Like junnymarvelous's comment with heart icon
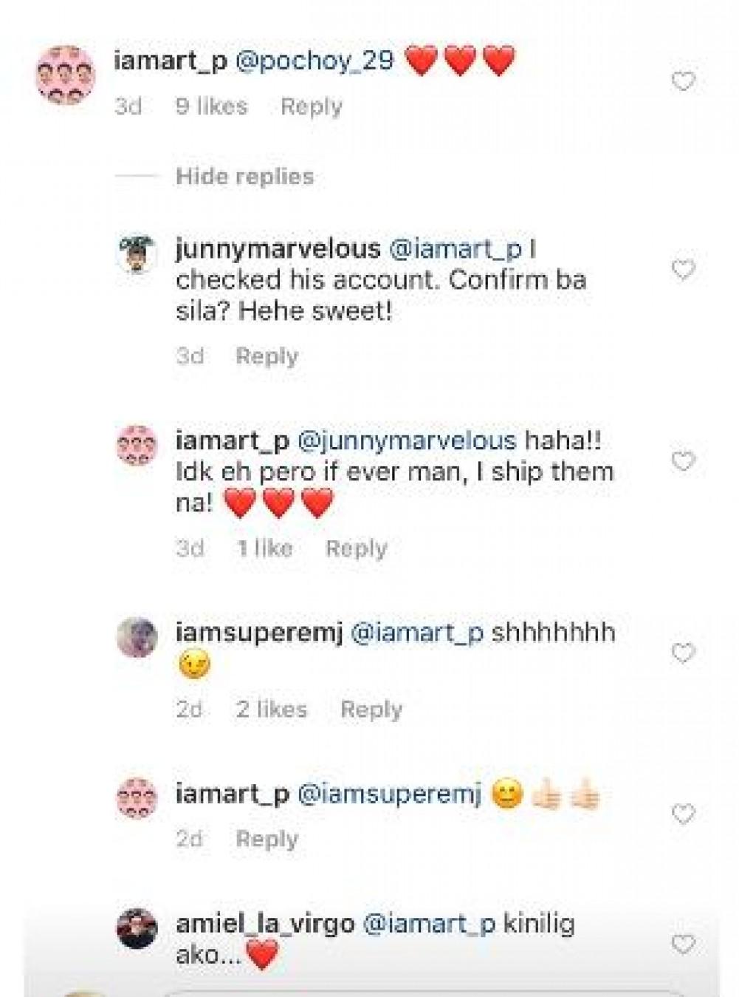This screenshot has height=997, width=739. coord(683,270)
